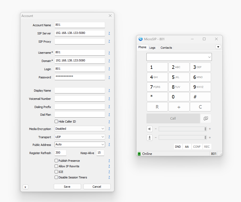Expand the Media Encryption dropdown
The height and width of the screenshot is (202, 241).
pyautogui.click(x=80, y=129)
